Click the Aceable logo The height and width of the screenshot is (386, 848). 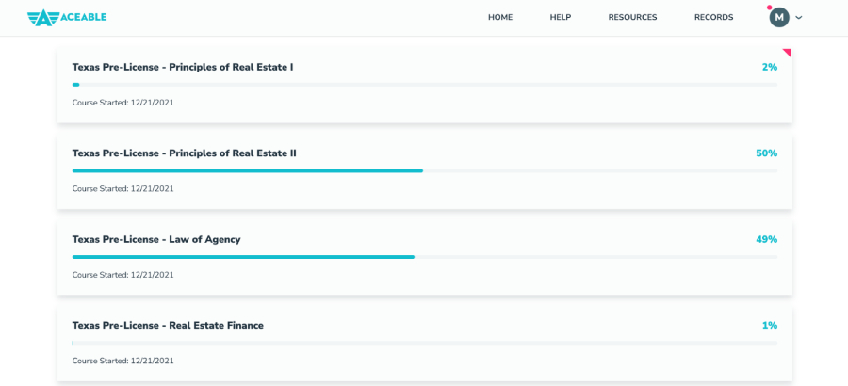[67, 17]
